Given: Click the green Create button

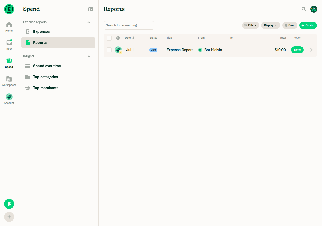Looking at the screenshot, I should coord(308,25).
